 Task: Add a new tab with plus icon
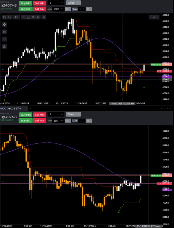[30, 108]
